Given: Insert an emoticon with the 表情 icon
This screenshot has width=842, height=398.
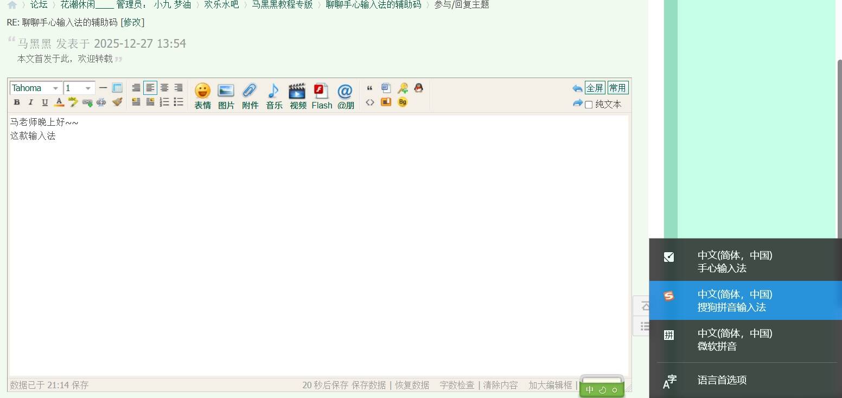Looking at the screenshot, I should (x=202, y=96).
